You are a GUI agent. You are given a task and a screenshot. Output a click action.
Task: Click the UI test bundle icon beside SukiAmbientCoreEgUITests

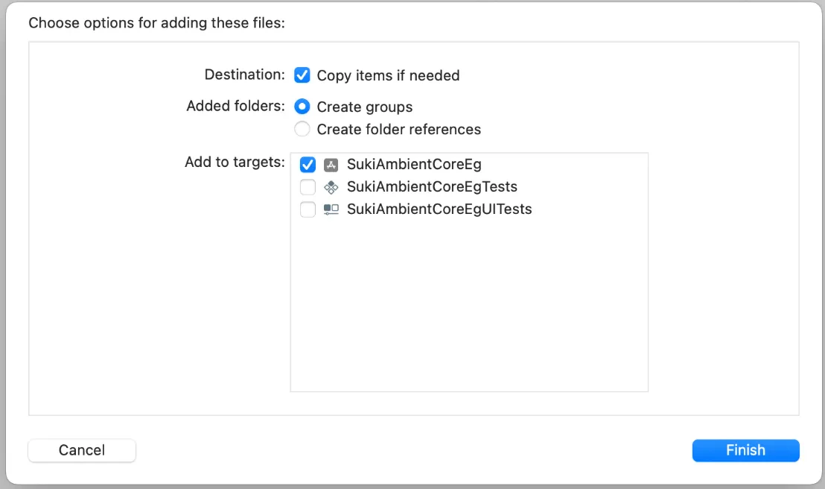331,209
